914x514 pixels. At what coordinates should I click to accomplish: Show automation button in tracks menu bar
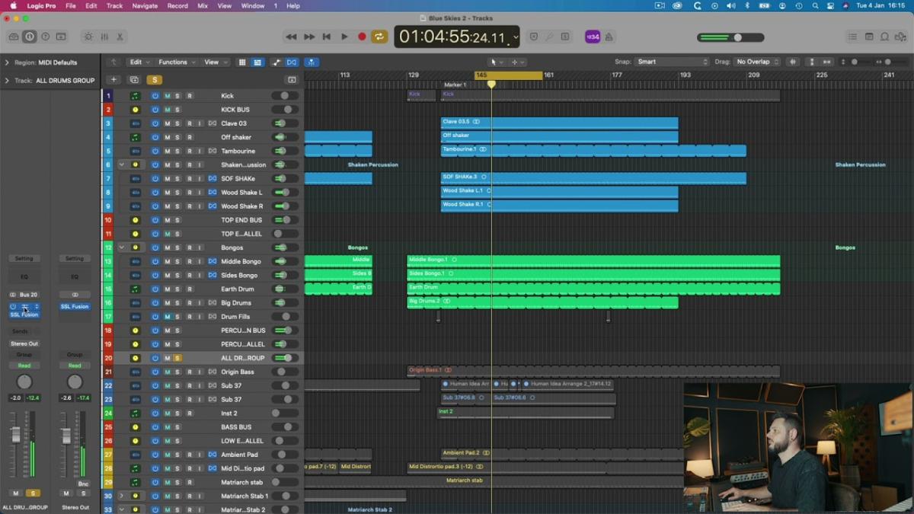tap(275, 62)
